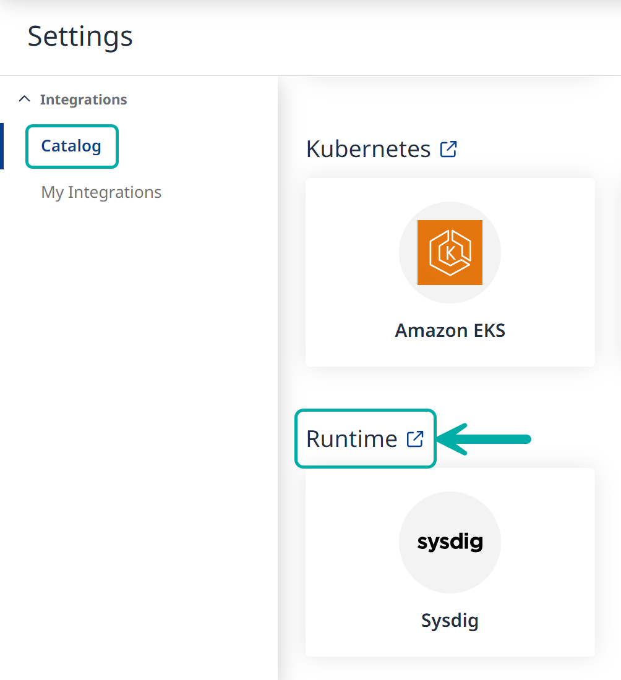Viewport: 621px width, 680px height.
Task: Select Catalog in the Integrations sidebar
Action: click(x=71, y=146)
